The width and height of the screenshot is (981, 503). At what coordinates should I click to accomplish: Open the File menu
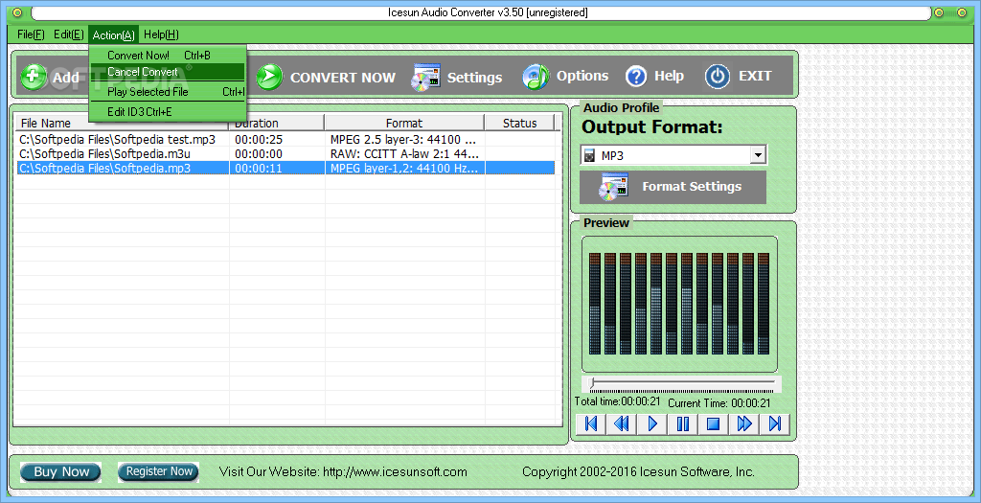tap(31, 34)
